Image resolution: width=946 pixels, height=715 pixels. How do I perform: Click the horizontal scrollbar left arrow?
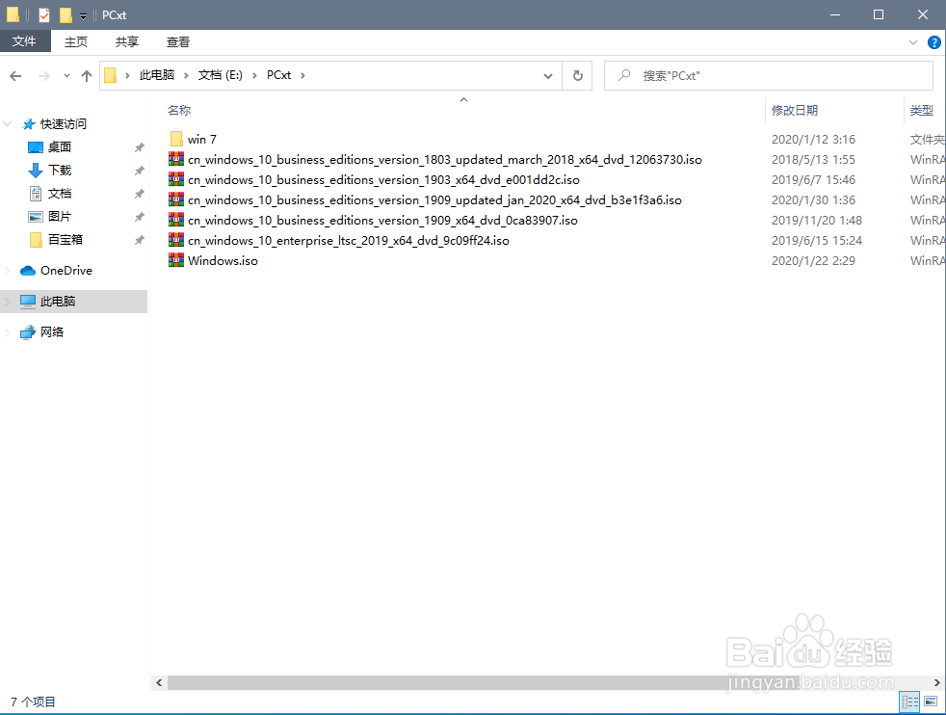coord(159,682)
